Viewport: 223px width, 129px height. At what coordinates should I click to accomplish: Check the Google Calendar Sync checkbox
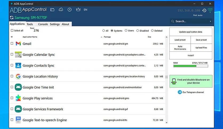(x=12, y=54)
